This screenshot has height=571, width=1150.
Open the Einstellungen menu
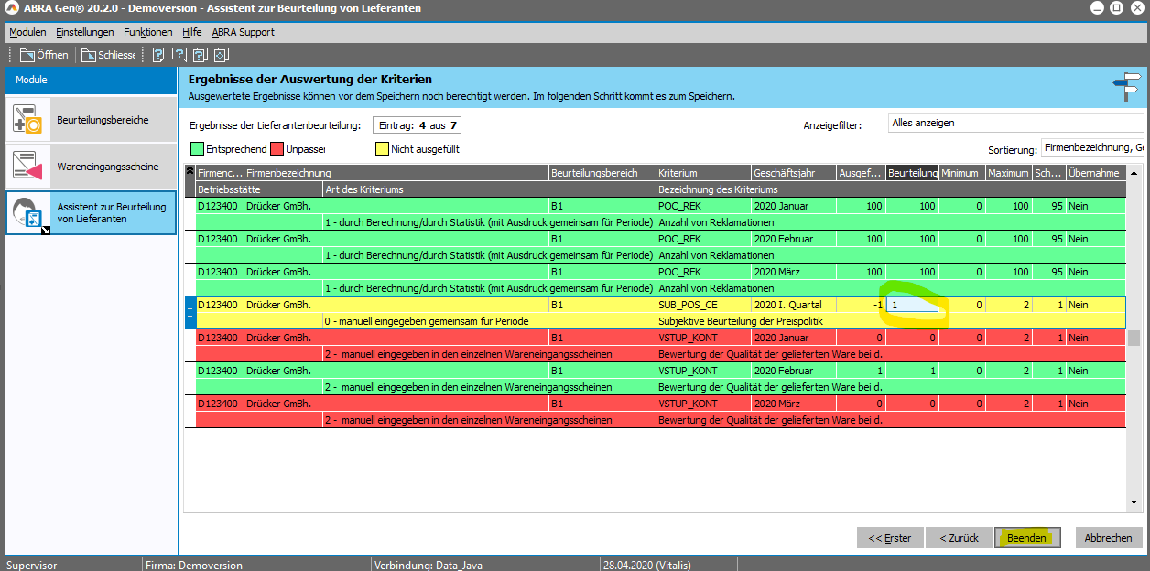tap(84, 32)
